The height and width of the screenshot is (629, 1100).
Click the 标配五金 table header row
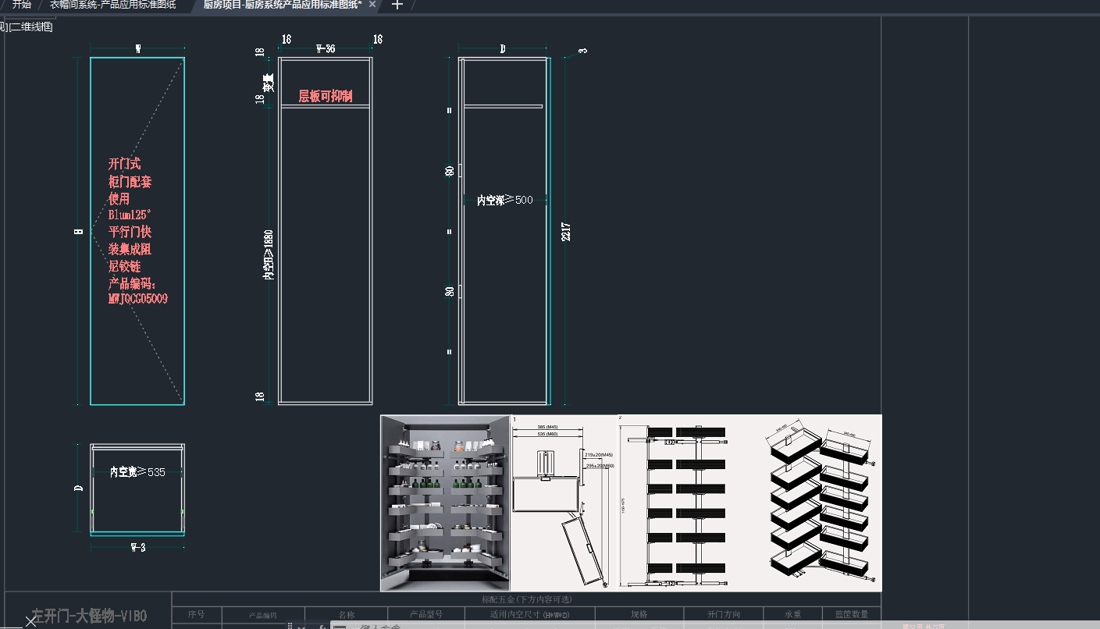(526, 599)
